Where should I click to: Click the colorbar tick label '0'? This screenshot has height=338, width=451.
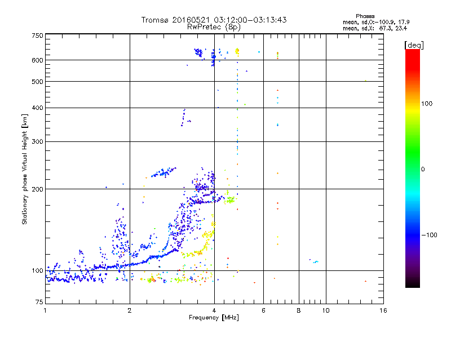point(422,170)
